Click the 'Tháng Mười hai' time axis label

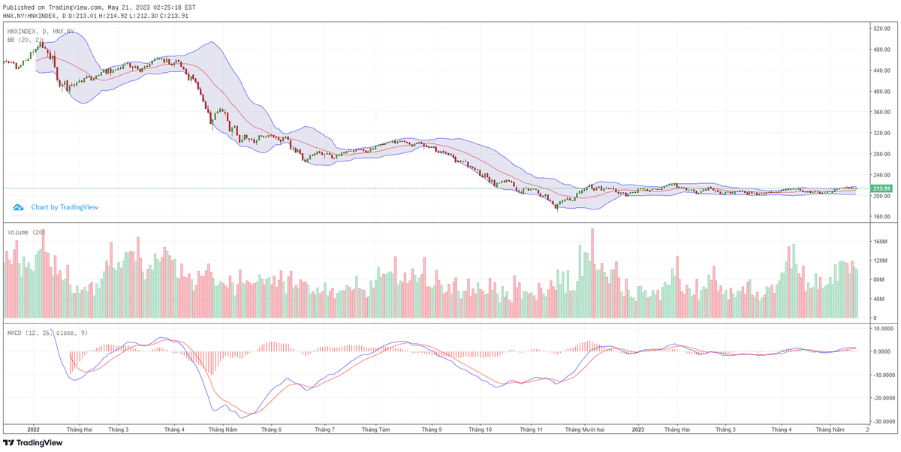(586, 429)
